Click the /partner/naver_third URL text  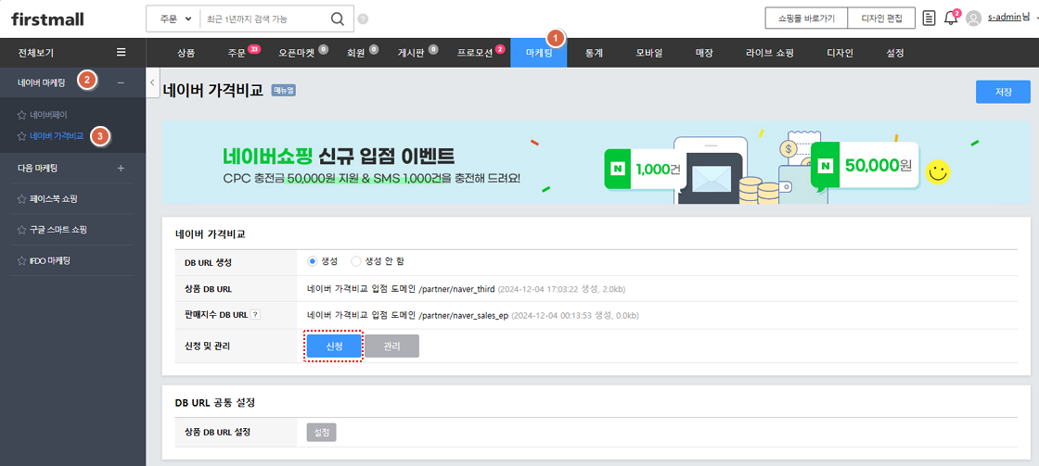457,289
